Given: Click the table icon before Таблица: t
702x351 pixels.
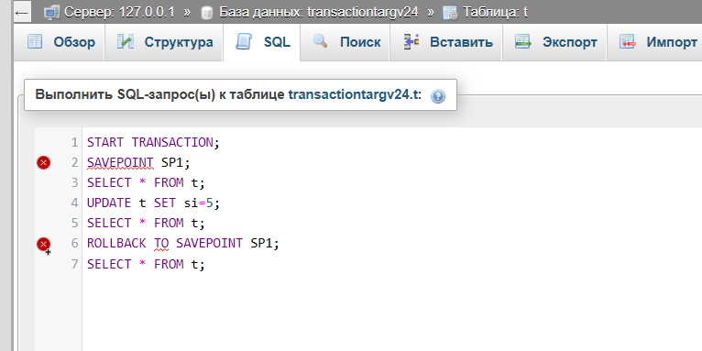Looking at the screenshot, I should point(450,13).
